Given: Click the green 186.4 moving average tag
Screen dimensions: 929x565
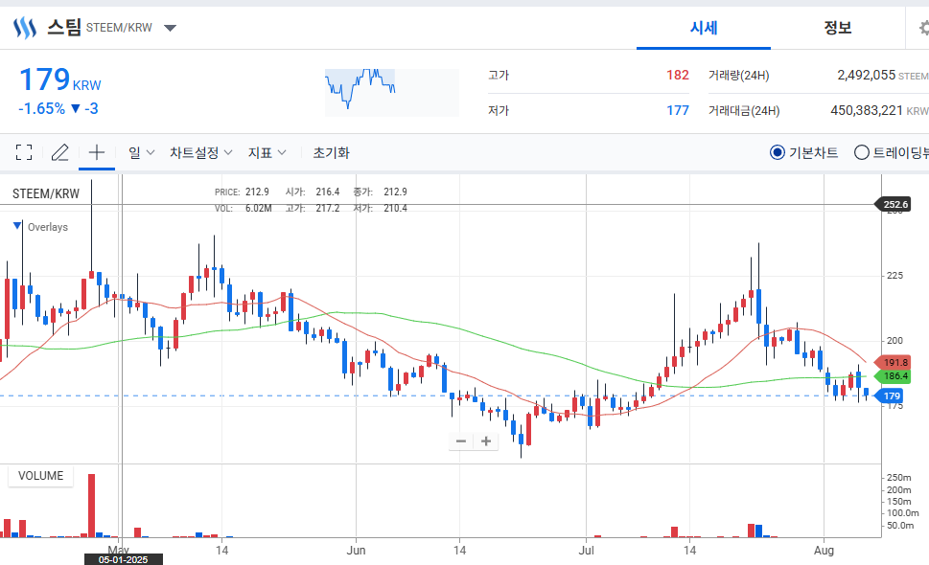Looking at the screenshot, I should coord(894,376).
